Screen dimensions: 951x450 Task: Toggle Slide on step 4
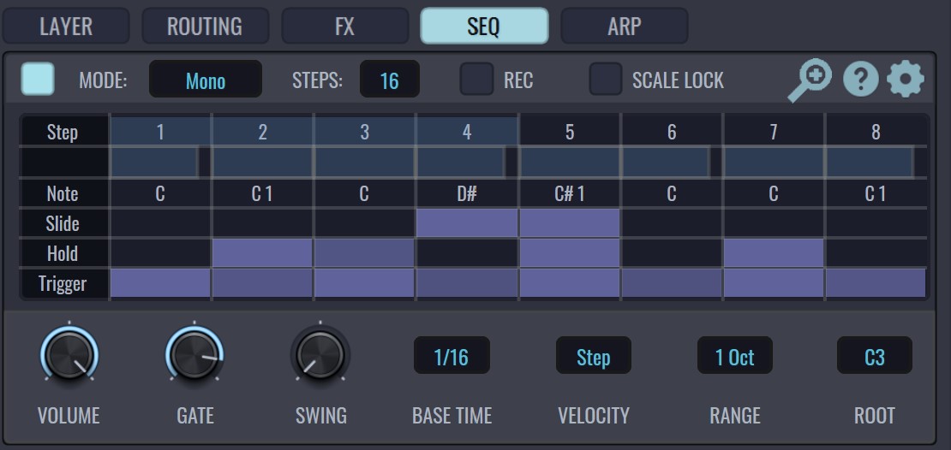click(x=467, y=223)
